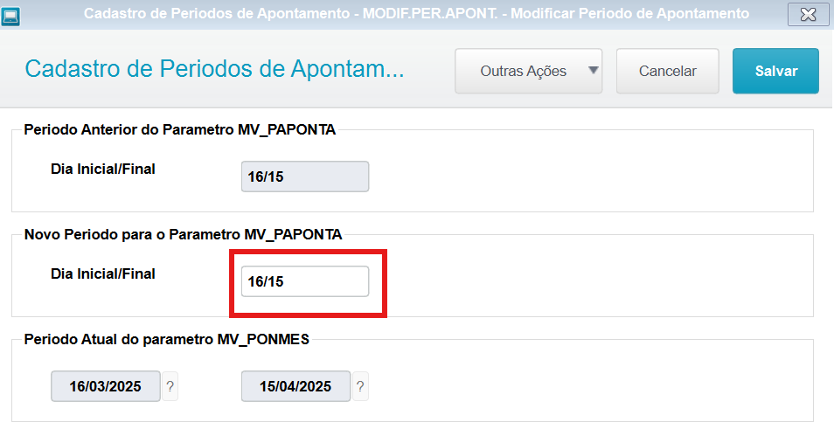This screenshot has height=436, width=834.
Task: Click the Novo Periodo para o Parametro label
Action: coord(183,234)
